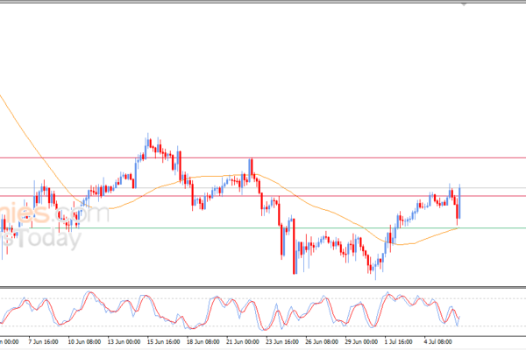Click the '1 Jul 16:00' time axis label
Screen dimensions: 526x350
(399, 342)
